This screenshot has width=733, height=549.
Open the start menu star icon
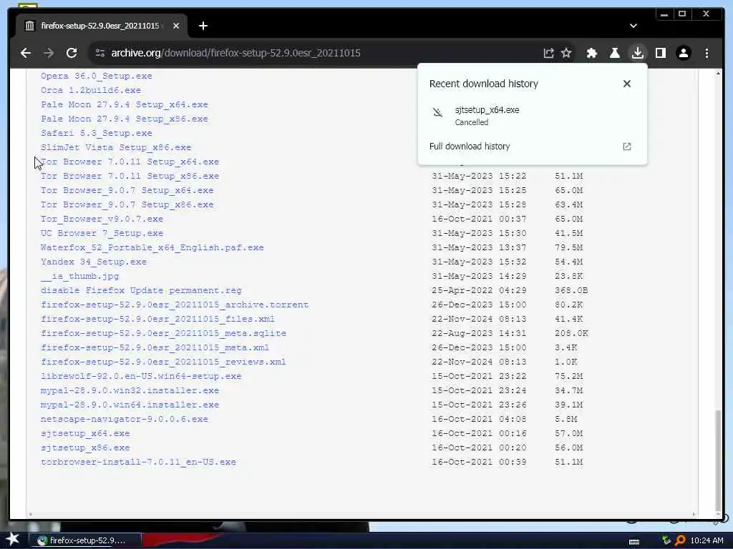[x=13, y=539]
